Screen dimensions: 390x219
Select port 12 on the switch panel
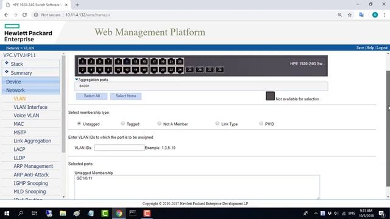(x=127, y=70)
